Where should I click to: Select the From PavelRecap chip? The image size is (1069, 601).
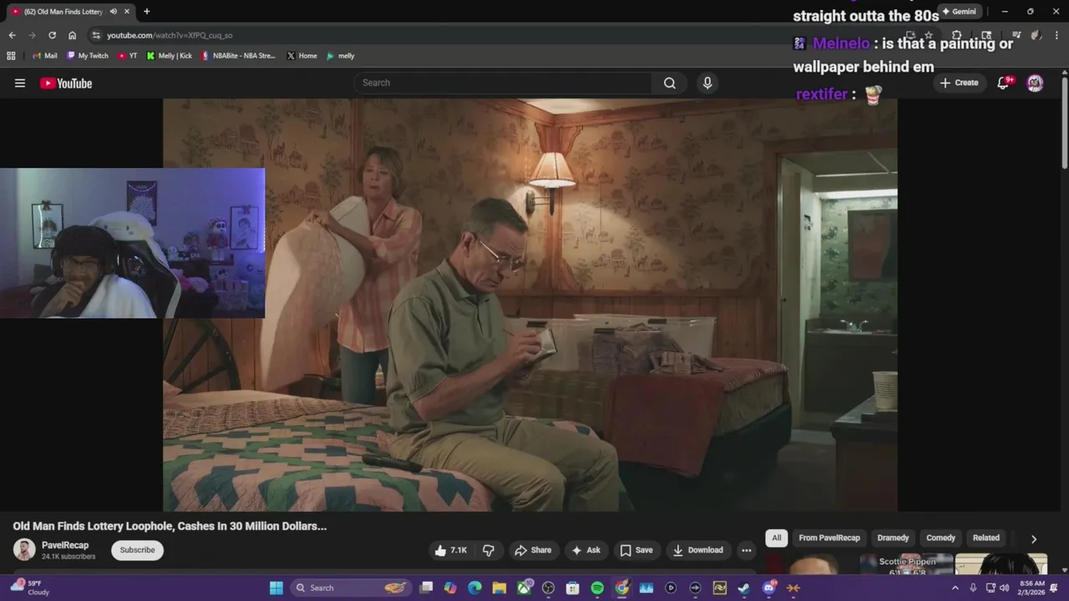coord(829,538)
